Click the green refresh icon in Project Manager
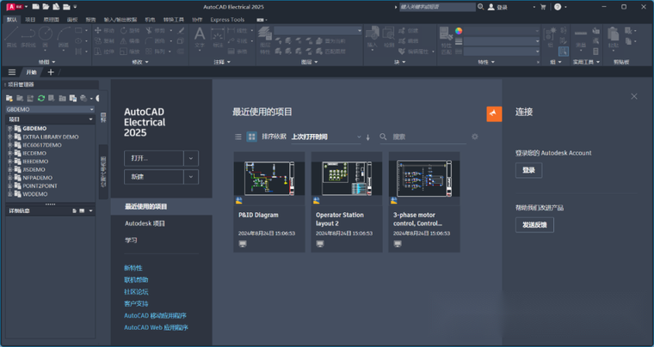This screenshot has height=347, width=654. (x=40, y=99)
